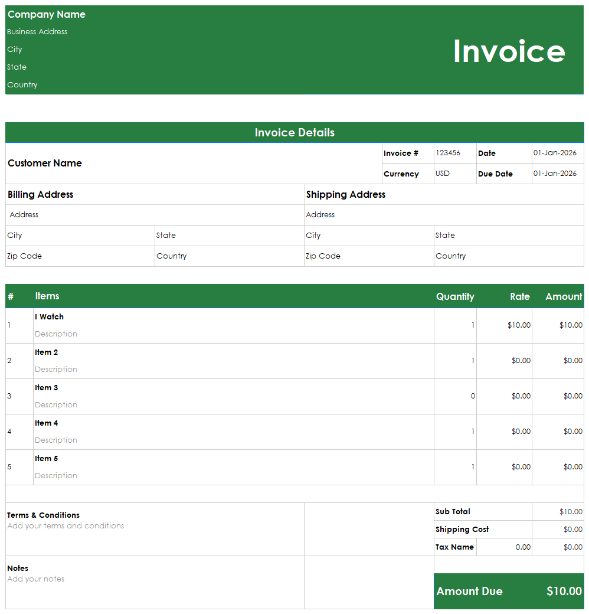
Task: Click the Billing Address Country cell
Action: [172, 256]
